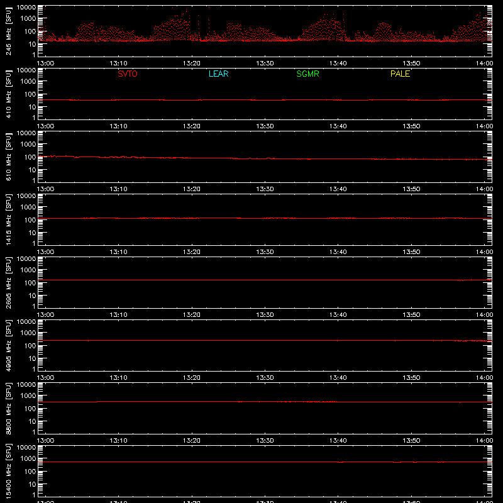
Task: Click the 10000 tick of the 15400 MHz axis
Action: (26, 448)
